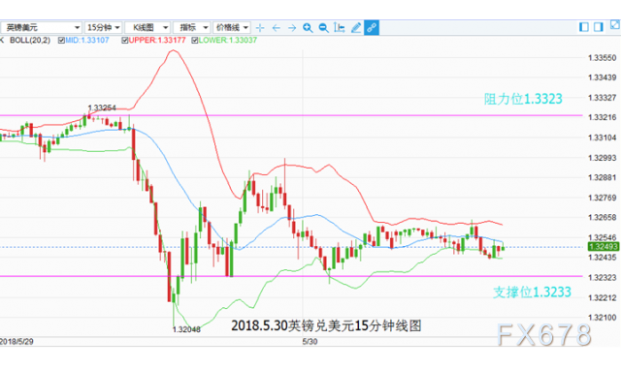Zoom out of the chart
The image size is (621, 369).
click(323, 28)
